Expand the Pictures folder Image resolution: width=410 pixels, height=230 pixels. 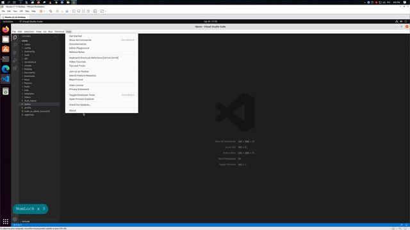click(28, 83)
